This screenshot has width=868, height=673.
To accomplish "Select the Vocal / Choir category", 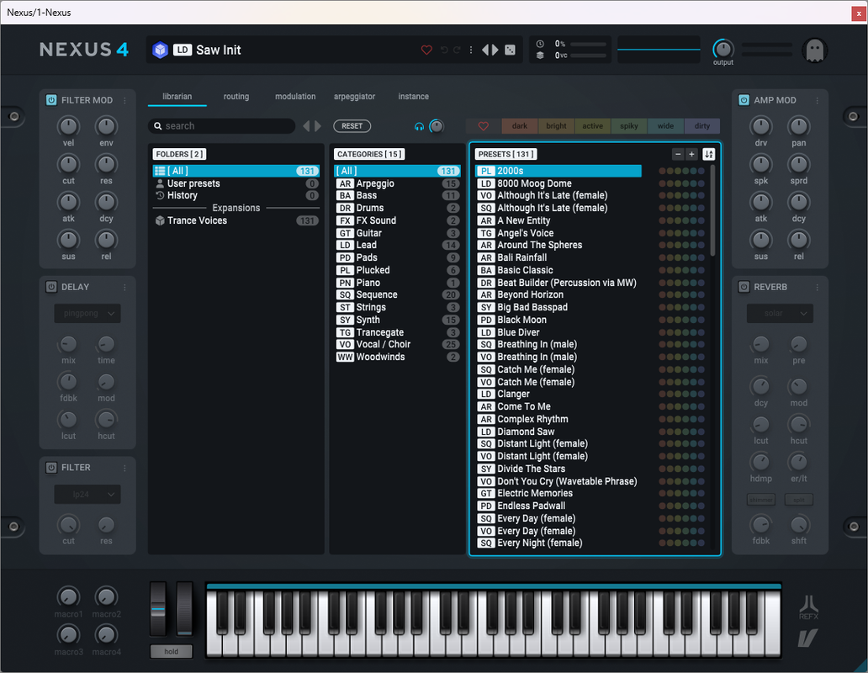I will pyautogui.click(x=398, y=344).
